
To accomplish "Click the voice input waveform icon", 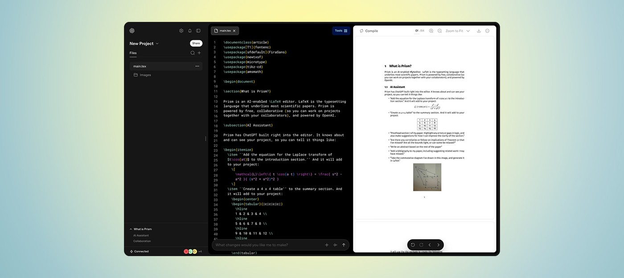I will pyautogui.click(x=335, y=245).
